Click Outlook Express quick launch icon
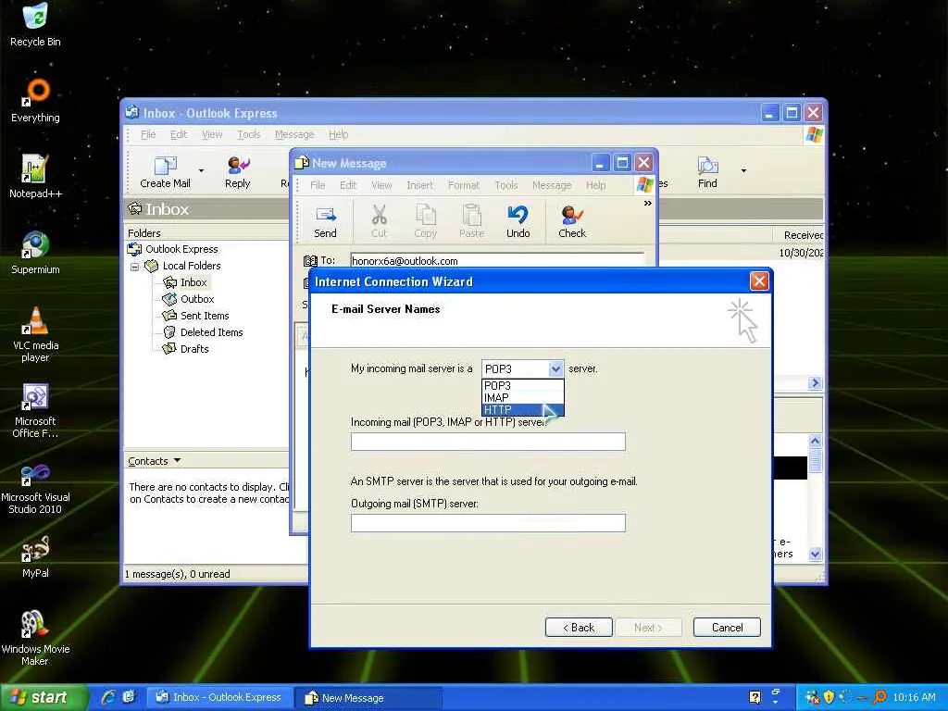The width and height of the screenshot is (948, 711). pos(129,697)
